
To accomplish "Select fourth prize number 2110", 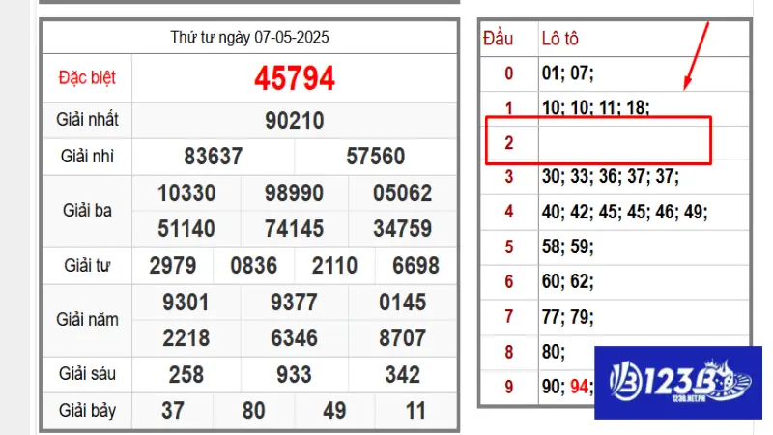I will tap(334, 266).
